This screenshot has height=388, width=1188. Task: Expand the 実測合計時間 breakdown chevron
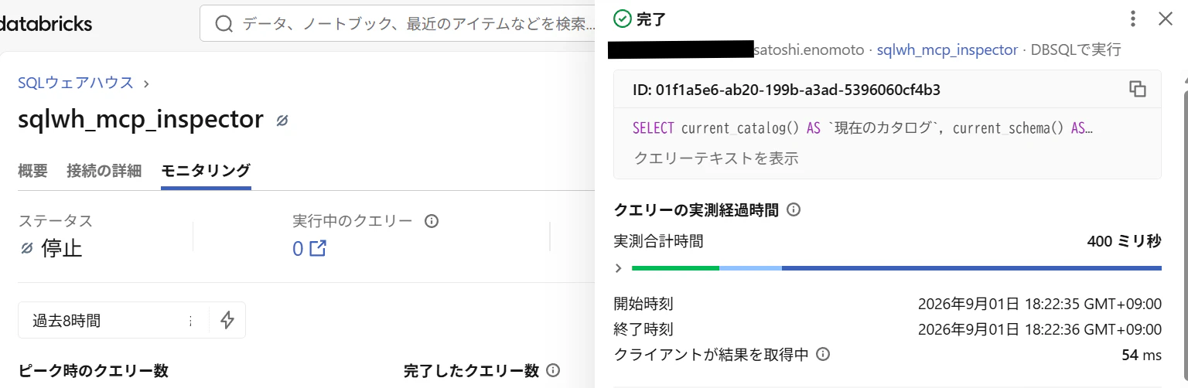tap(618, 268)
